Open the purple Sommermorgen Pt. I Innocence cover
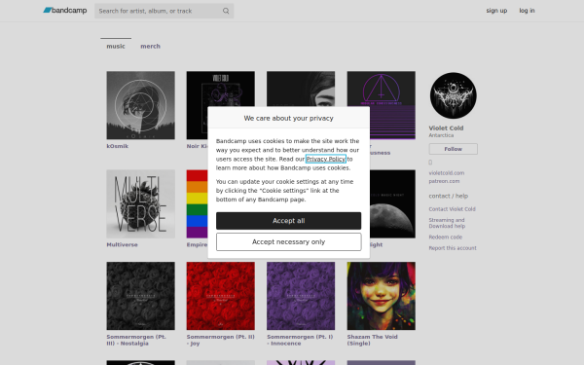 pyautogui.click(x=301, y=296)
